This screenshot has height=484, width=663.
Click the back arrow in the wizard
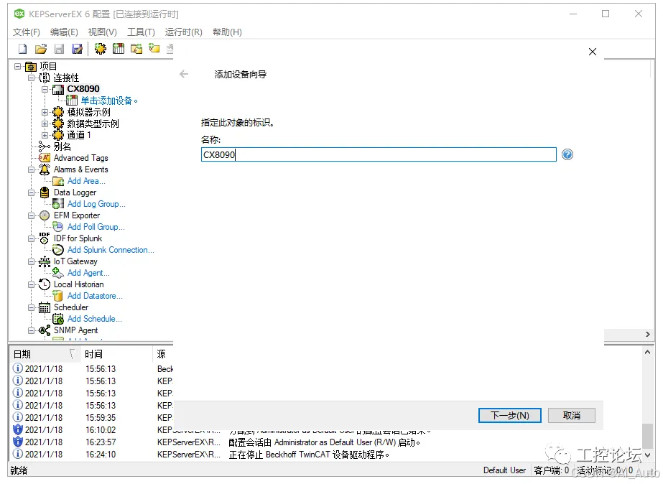pos(184,75)
